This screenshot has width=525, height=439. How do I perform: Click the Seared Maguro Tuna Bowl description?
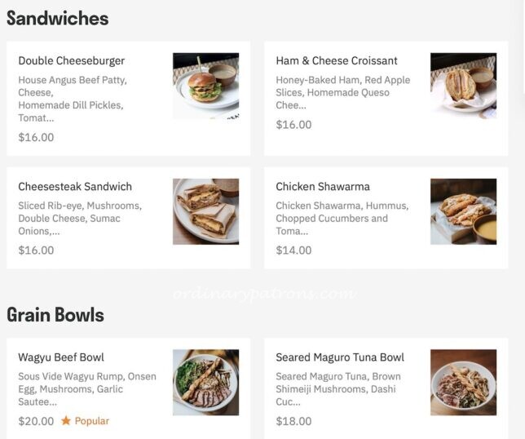337,389
